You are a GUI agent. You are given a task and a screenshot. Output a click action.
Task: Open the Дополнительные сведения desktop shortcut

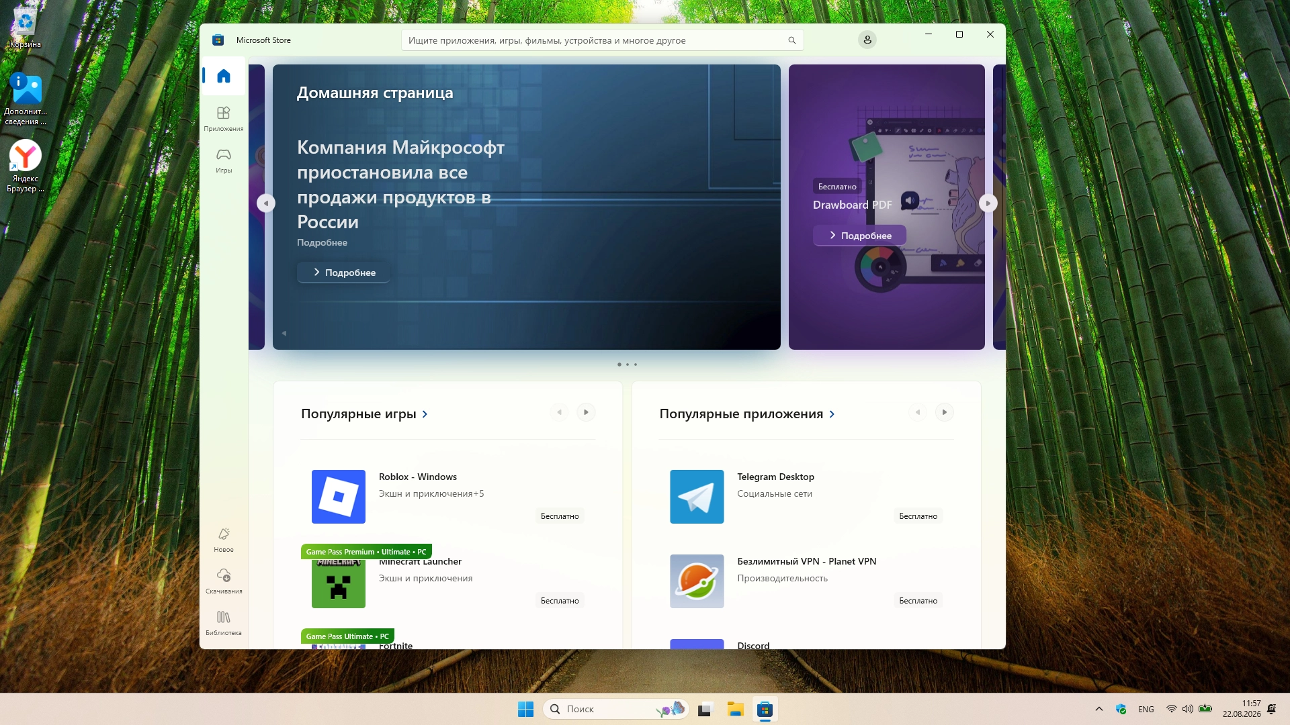[26, 99]
